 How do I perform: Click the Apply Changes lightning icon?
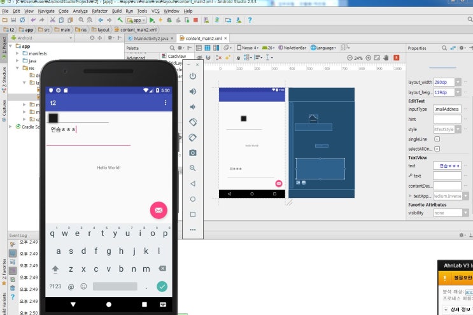pyautogui.click(x=160, y=20)
